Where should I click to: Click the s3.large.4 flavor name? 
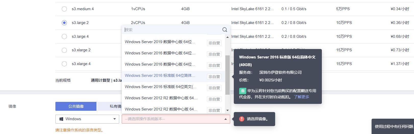(x=80, y=36)
